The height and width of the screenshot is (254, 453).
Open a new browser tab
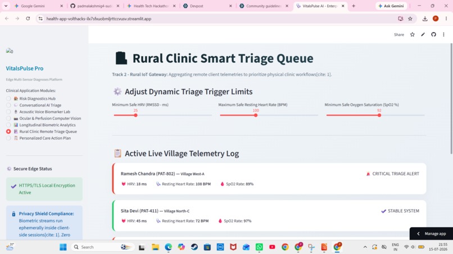[354, 6]
